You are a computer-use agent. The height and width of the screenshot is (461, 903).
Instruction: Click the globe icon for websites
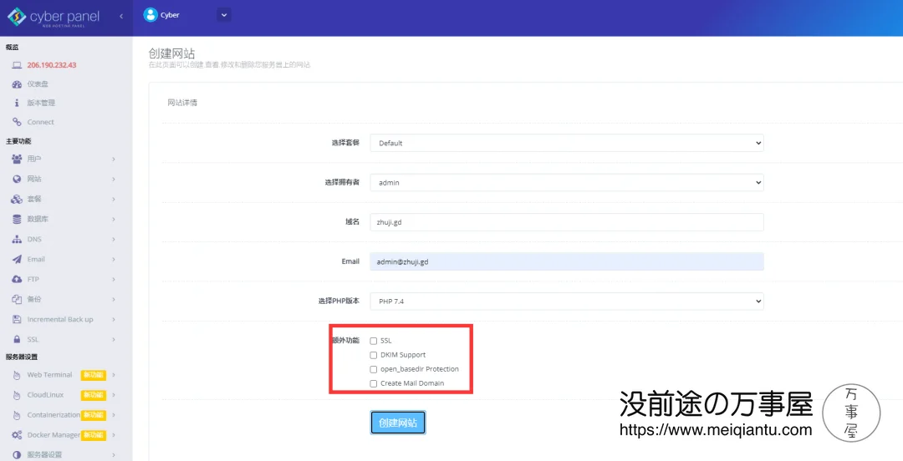coord(17,179)
